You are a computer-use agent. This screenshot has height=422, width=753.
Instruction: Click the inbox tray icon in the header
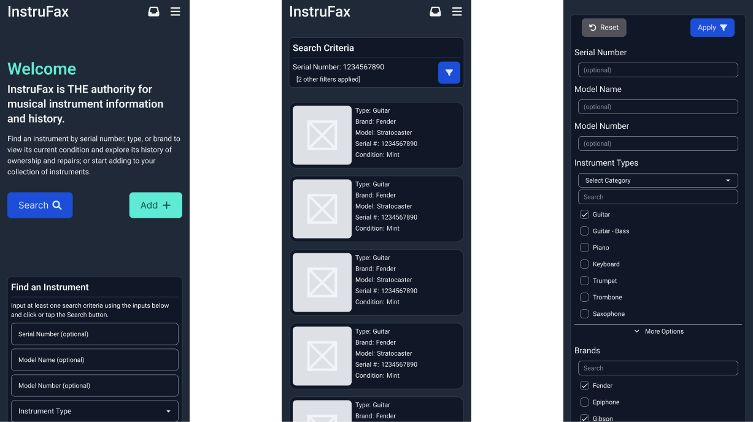coord(153,11)
